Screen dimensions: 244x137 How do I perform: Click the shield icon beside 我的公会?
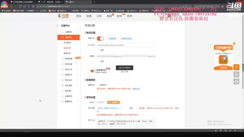(x=63, y=69)
